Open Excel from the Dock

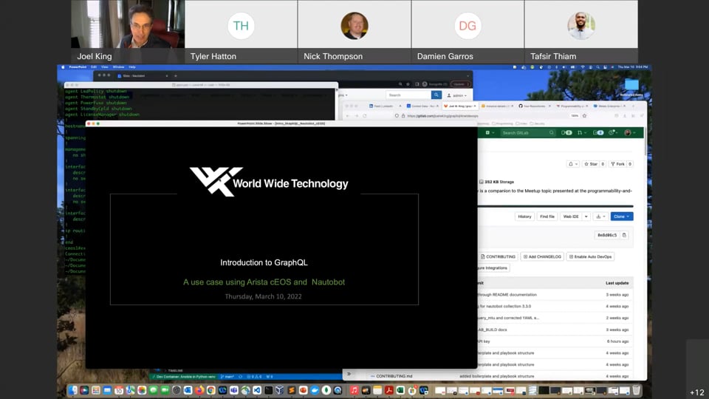(x=400, y=390)
